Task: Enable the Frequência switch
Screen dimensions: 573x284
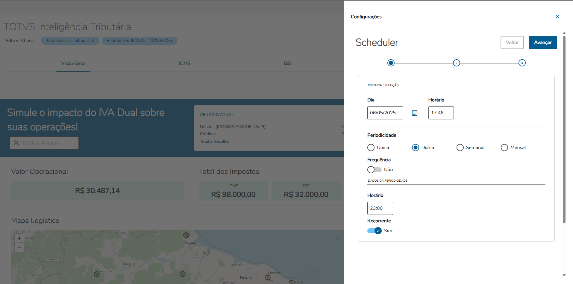Action: (x=375, y=170)
